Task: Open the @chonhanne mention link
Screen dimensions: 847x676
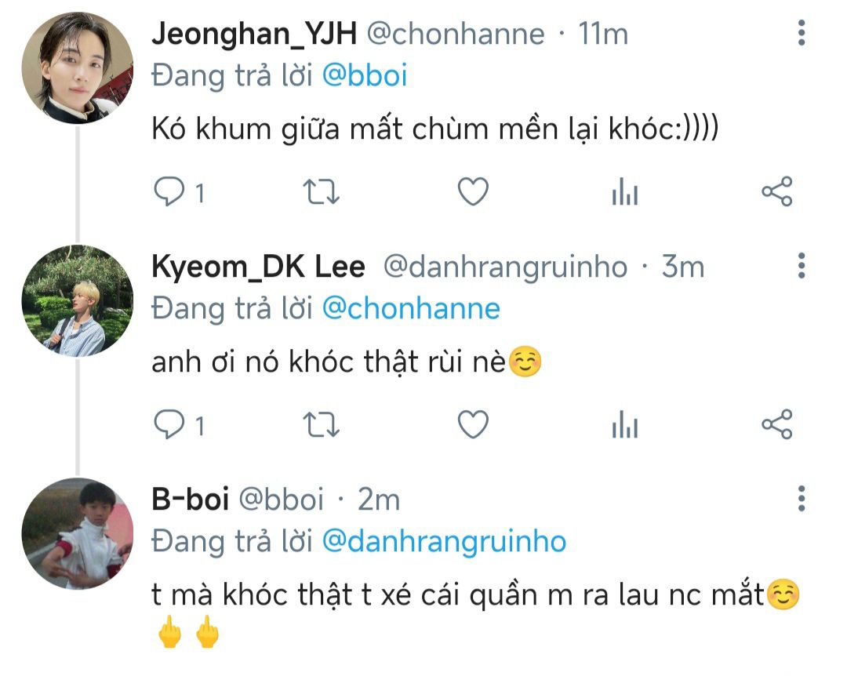Action: point(411,308)
